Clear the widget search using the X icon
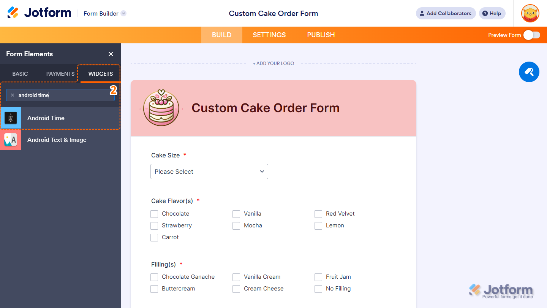Viewport: 547px width, 308px height. (13, 95)
